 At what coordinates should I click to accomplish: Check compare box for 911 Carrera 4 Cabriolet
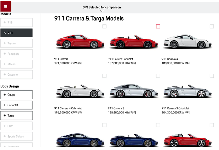click(x=104, y=76)
